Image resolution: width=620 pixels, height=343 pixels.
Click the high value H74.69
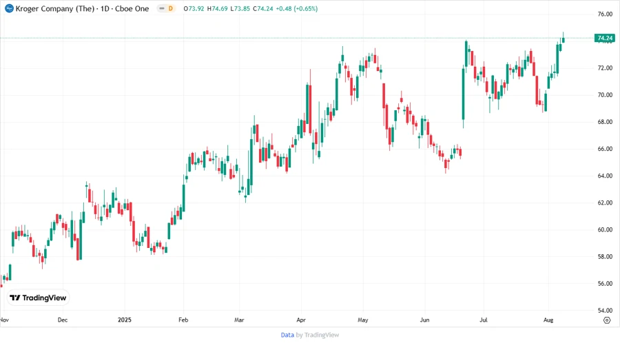pyautogui.click(x=218, y=8)
